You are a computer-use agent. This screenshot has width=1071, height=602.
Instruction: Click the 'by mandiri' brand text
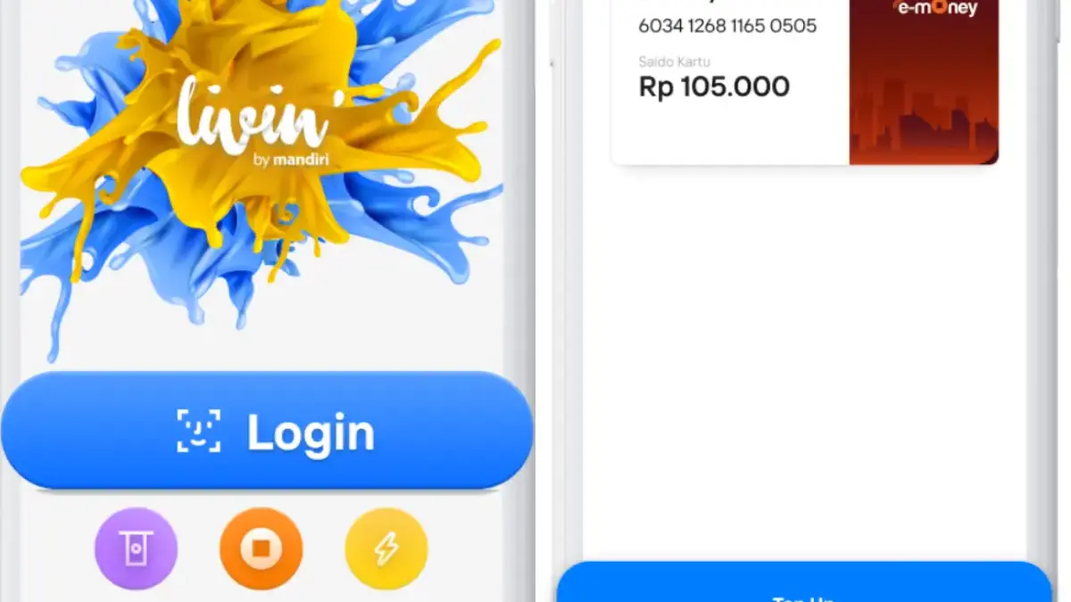(289, 161)
